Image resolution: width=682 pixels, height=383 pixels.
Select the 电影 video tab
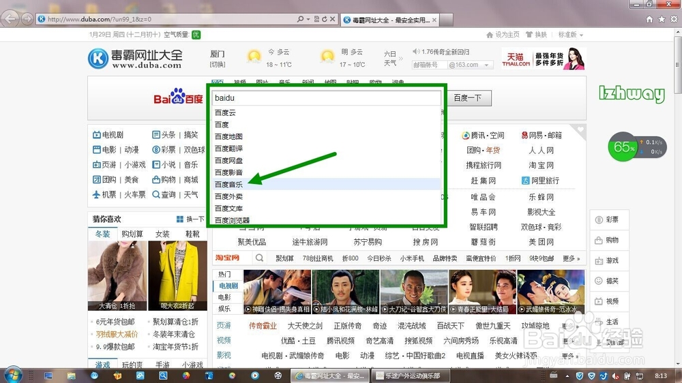tap(224, 297)
